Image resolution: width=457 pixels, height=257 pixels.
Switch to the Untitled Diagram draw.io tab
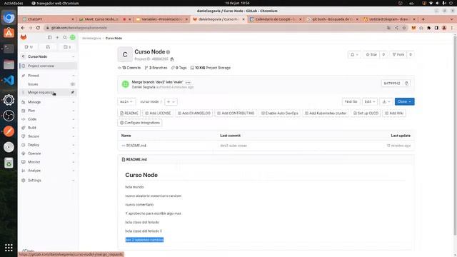pos(389,19)
